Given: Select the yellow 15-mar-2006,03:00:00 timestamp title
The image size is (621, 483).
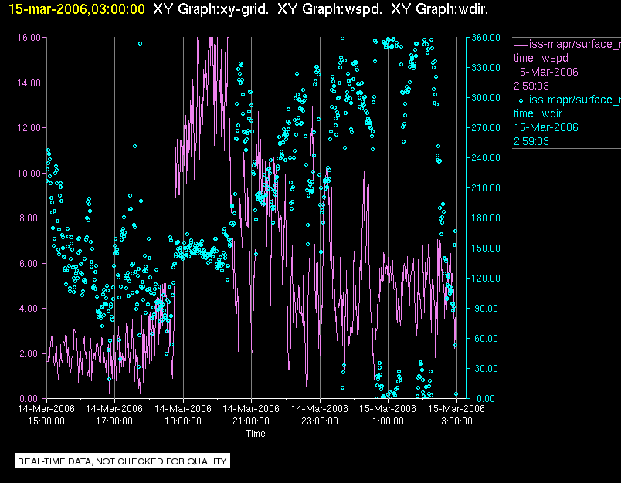Looking at the screenshot, I should pyautogui.click(x=73, y=10).
